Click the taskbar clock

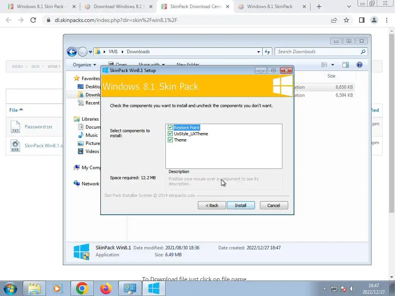[373, 289]
